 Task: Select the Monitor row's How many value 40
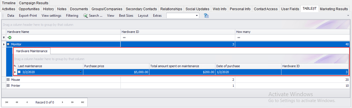point(292,44)
